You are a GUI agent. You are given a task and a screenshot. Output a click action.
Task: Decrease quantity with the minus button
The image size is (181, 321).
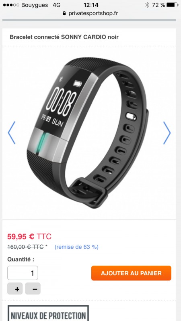(33, 289)
